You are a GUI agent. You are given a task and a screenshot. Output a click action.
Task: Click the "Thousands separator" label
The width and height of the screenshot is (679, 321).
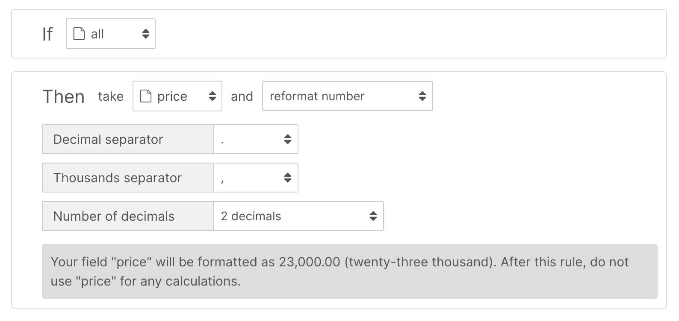[x=118, y=178]
